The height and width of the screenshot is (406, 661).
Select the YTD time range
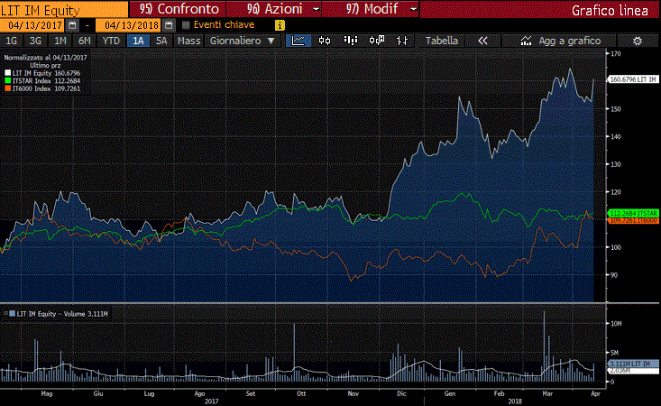[111, 41]
